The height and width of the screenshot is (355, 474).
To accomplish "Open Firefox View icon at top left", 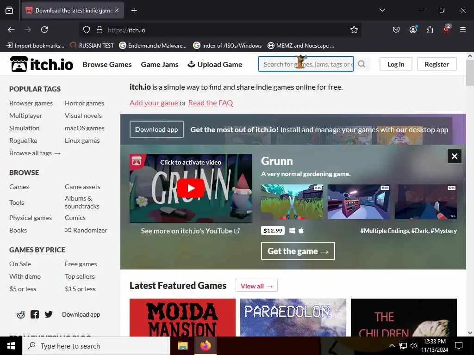I will [x=9, y=10].
